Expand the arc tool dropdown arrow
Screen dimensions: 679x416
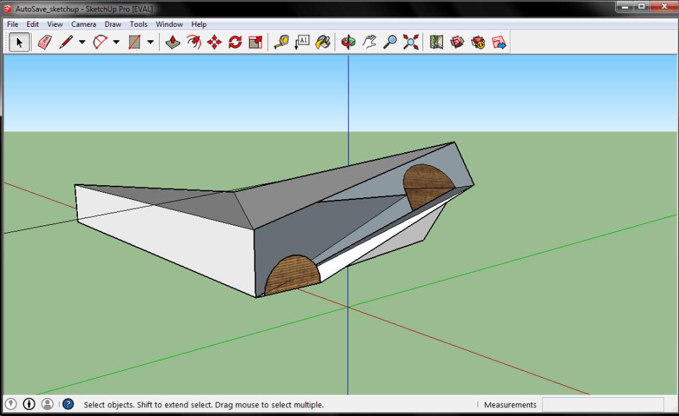116,42
